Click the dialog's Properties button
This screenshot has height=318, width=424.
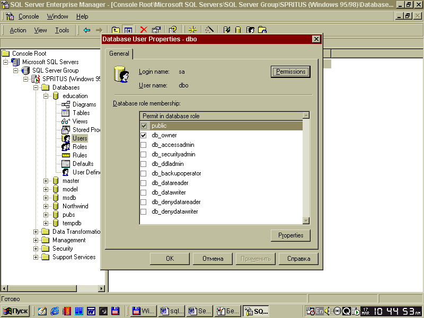(290, 235)
